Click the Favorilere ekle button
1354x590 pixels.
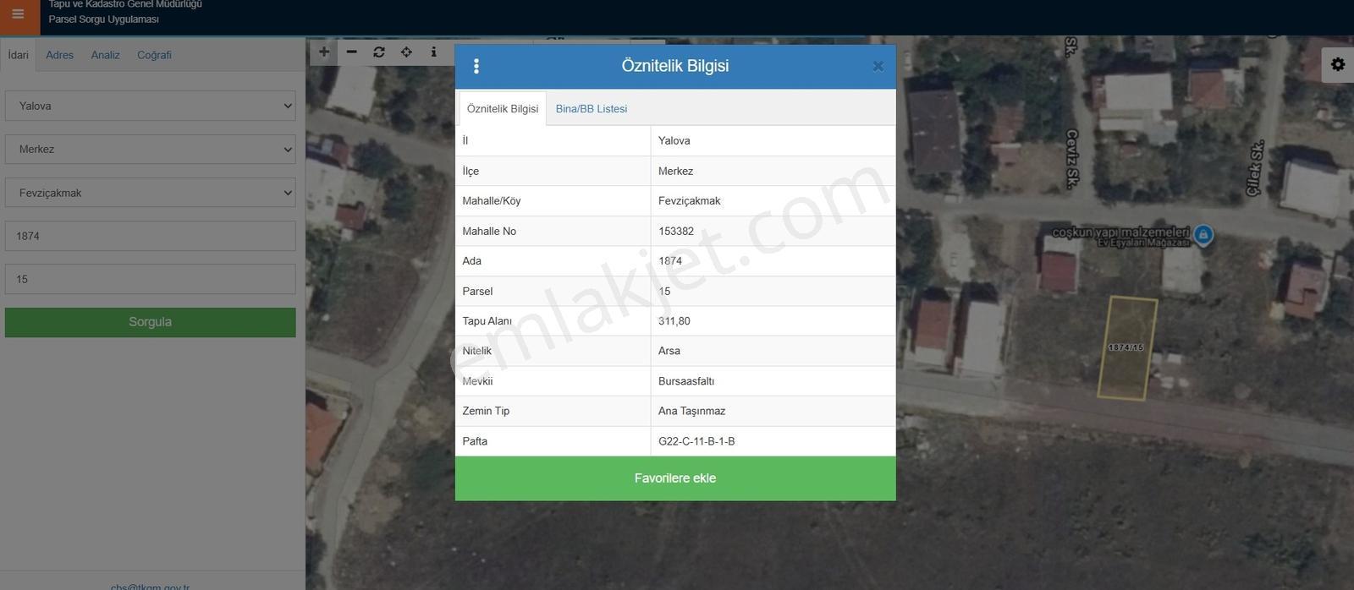tap(675, 478)
